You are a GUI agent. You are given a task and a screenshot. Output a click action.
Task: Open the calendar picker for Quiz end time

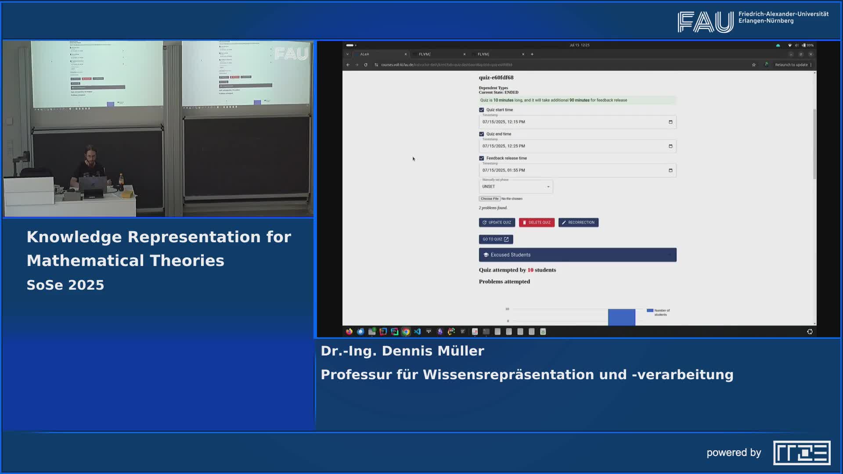tap(670, 146)
